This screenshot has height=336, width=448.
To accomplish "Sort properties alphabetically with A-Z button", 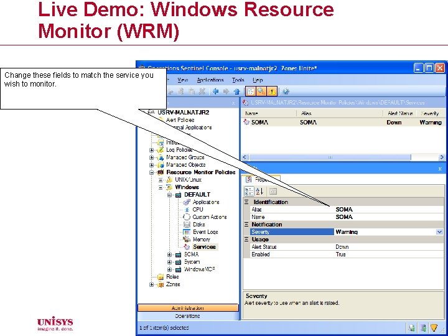I will (259, 191).
